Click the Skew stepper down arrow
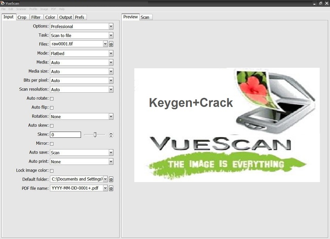Viewport: 330px width, 239px height. coord(111,136)
